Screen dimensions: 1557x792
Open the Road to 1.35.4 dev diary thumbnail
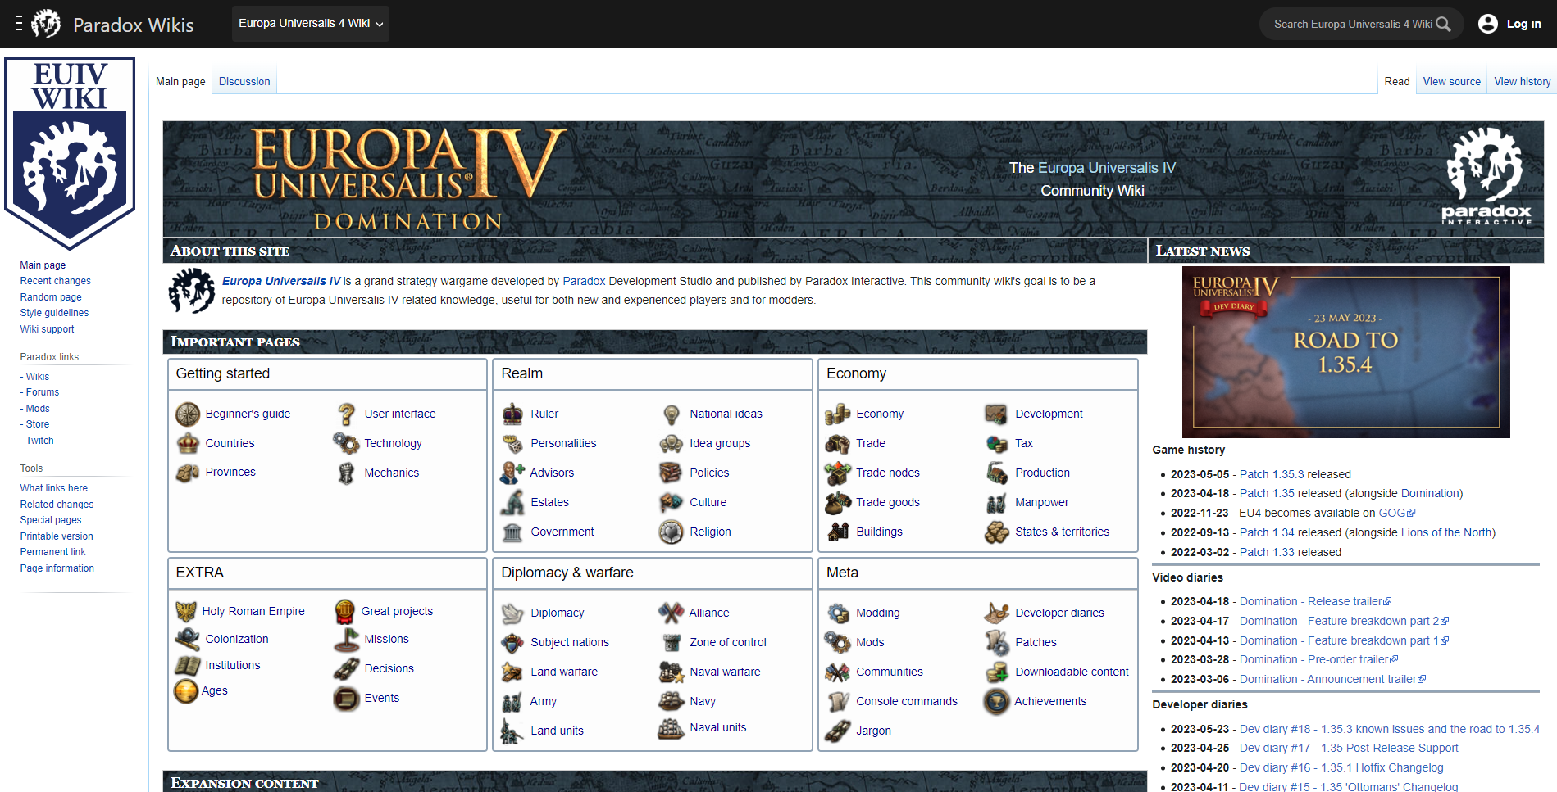coord(1345,352)
